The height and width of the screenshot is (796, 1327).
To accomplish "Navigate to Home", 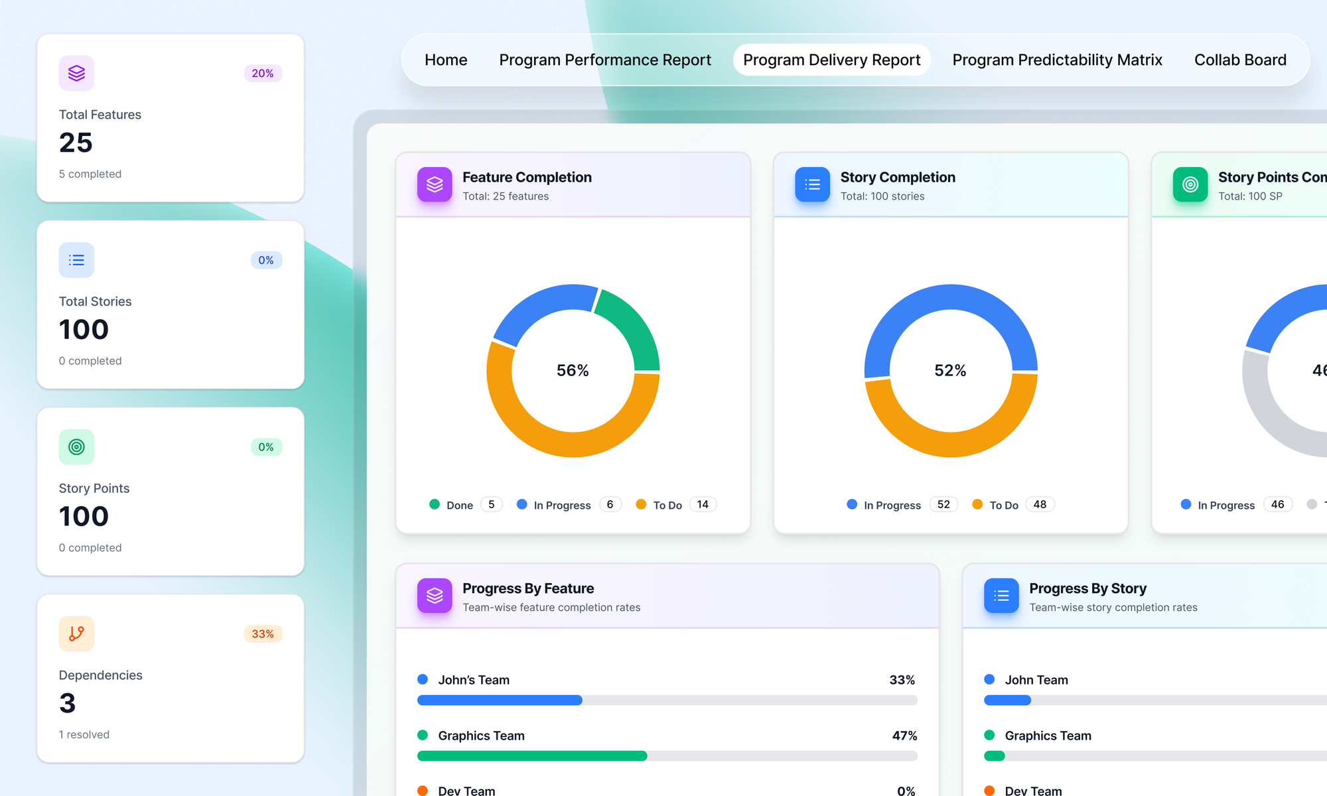I will pyautogui.click(x=445, y=60).
